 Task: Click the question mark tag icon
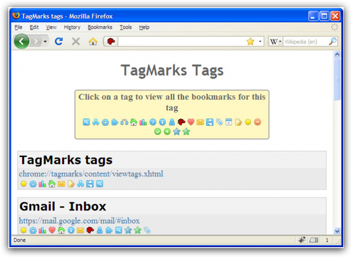pyautogui.click(x=153, y=122)
